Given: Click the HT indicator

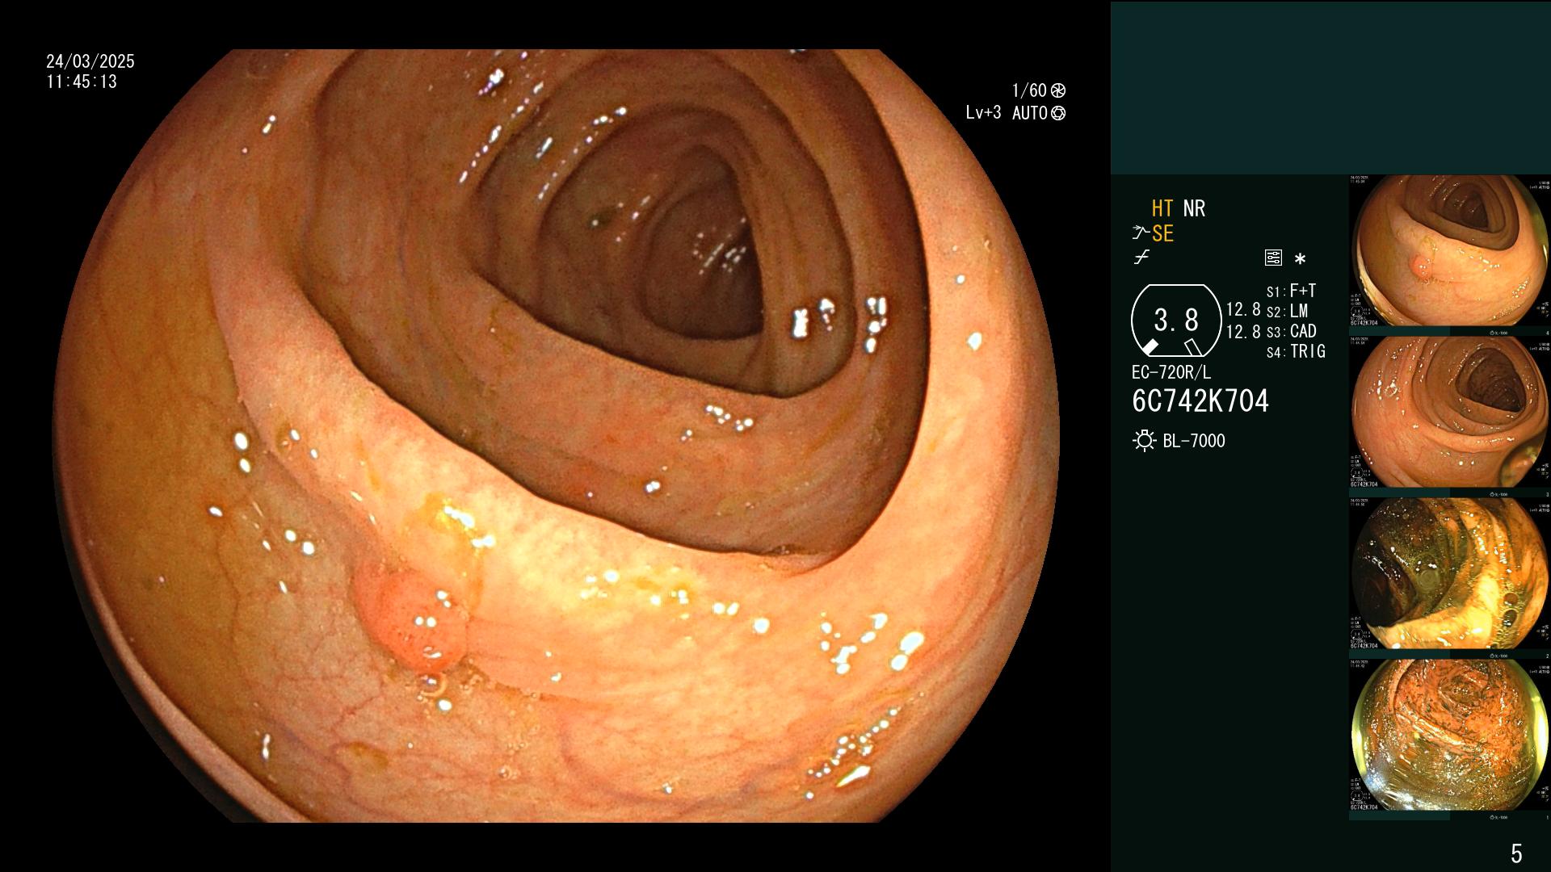Looking at the screenshot, I should 1162,208.
